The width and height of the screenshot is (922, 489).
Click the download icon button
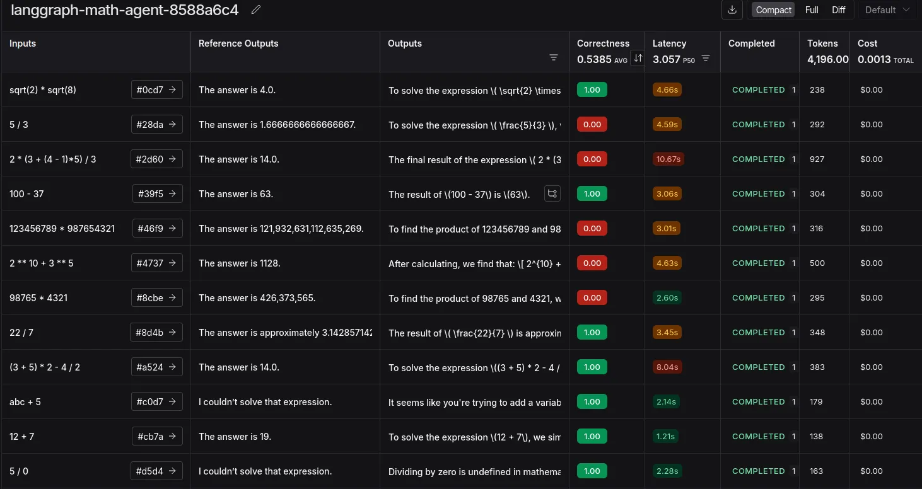(x=732, y=9)
